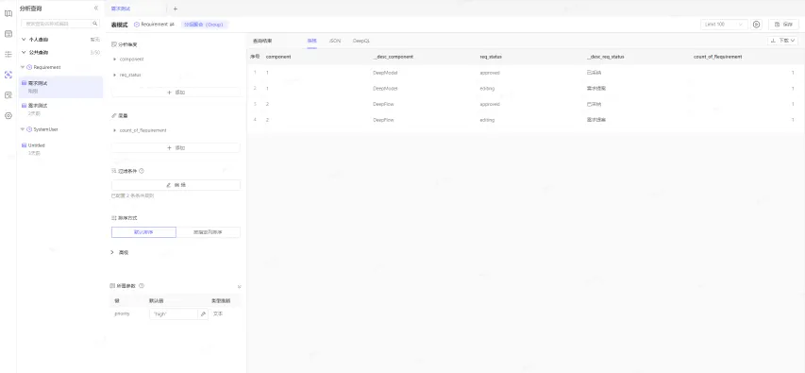
Task: Open the Untitled query under SystemUser
Action: pyautogui.click(x=60, y=149)
